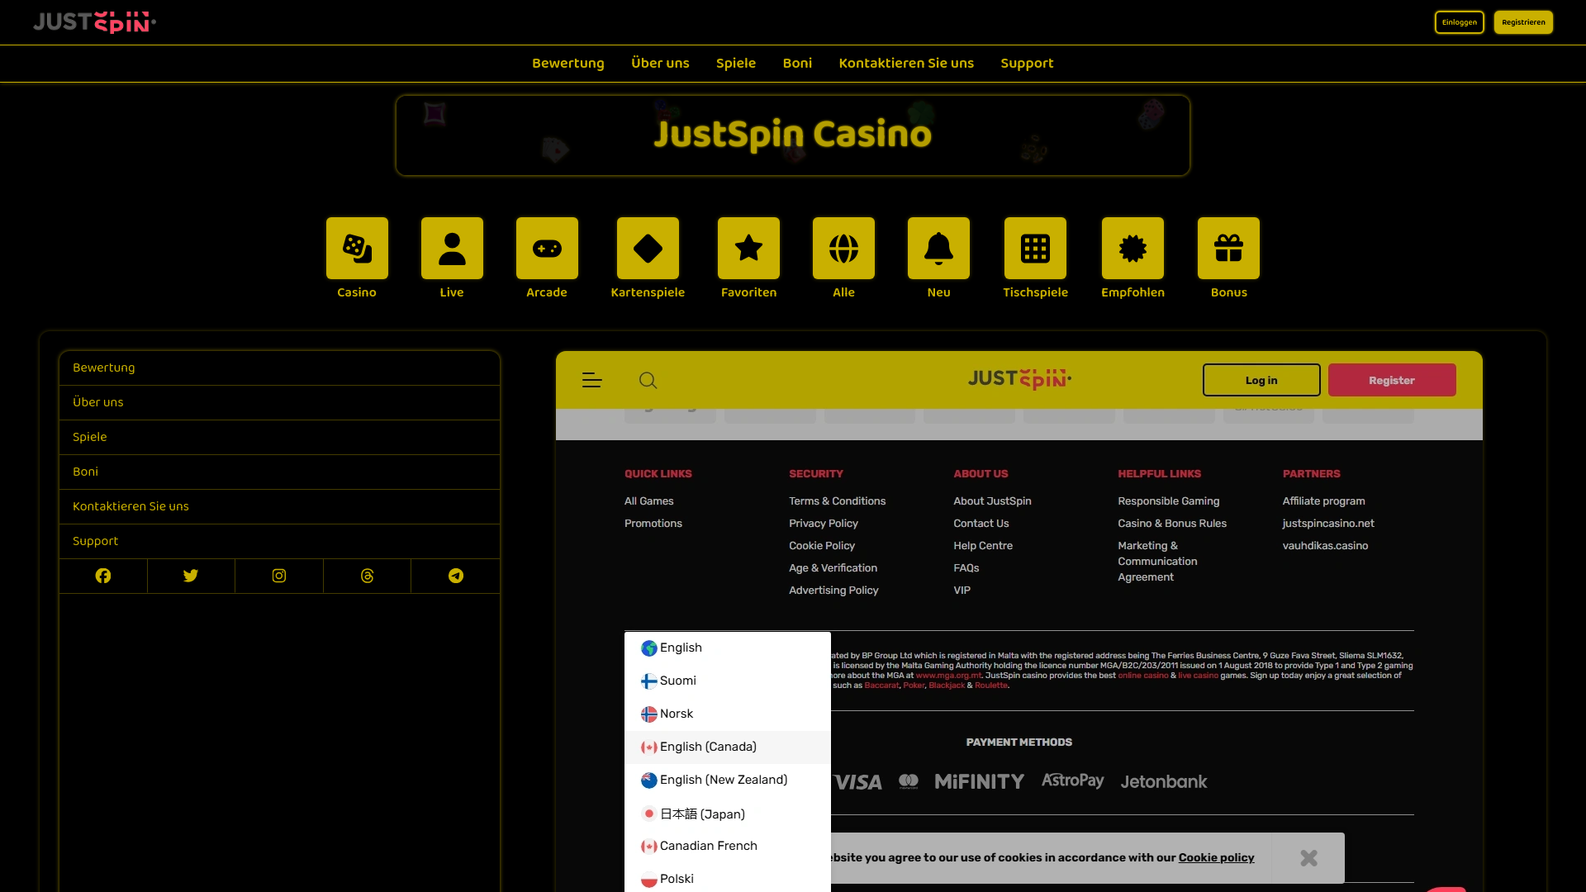This screenshot has width=1586, height=892.
Task: Open Bewertung in the left sidebar
Action: tap(279, 368)
